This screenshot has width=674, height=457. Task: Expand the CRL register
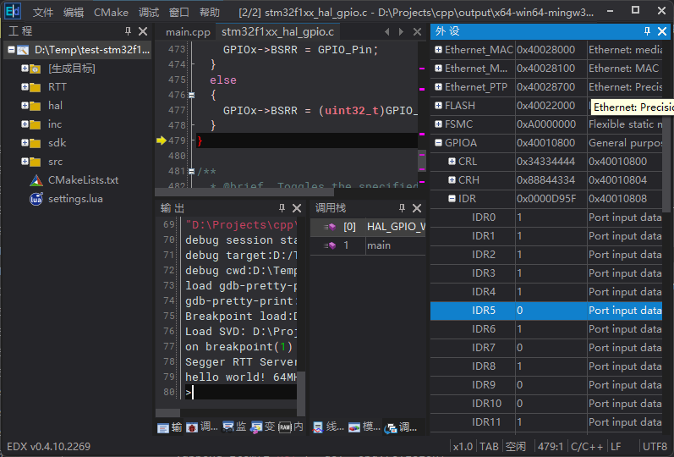point(452,162)
